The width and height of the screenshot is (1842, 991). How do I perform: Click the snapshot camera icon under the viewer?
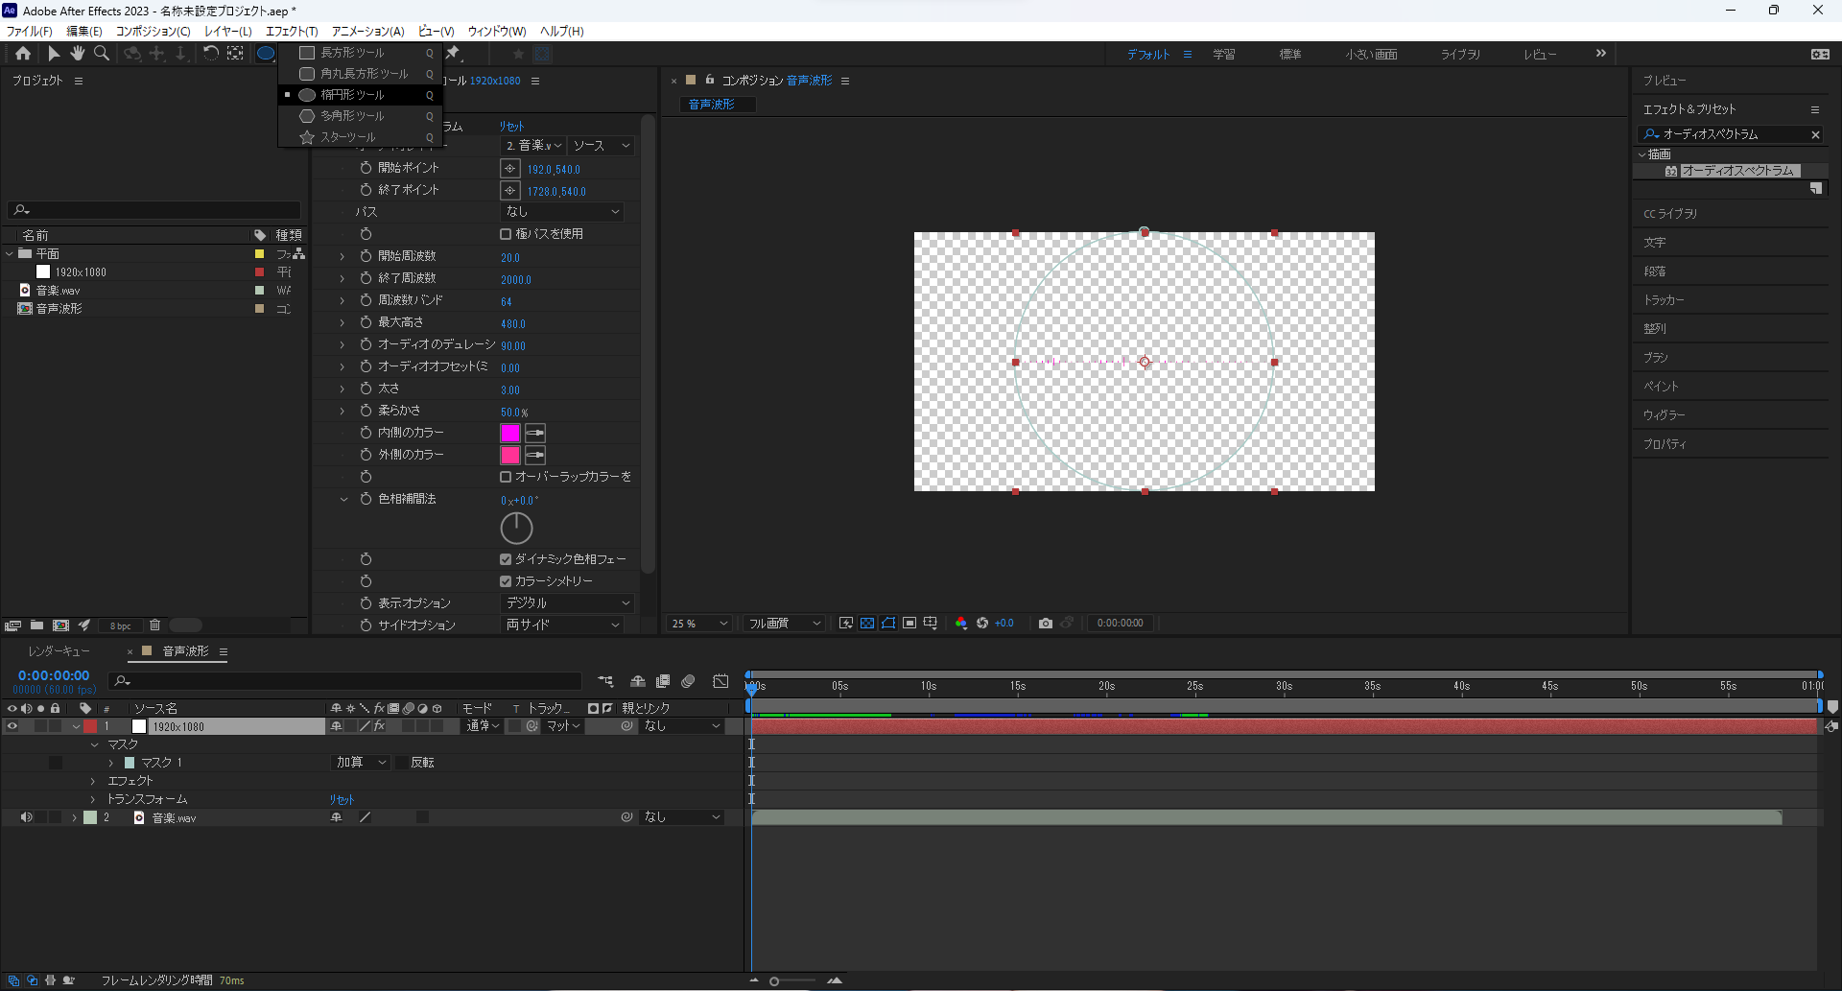1046,624
